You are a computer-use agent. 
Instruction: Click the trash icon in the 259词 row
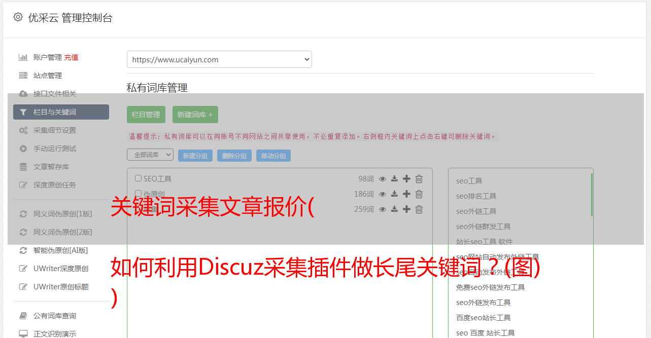tap(419, 209)
